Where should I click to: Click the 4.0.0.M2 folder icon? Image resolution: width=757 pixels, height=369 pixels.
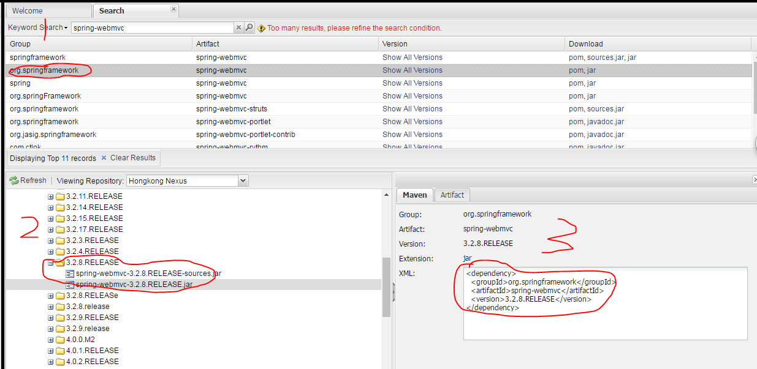(60, 340)
